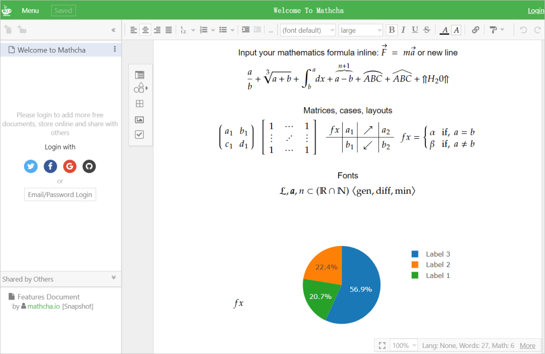Click the insert link chain icon

475,30
